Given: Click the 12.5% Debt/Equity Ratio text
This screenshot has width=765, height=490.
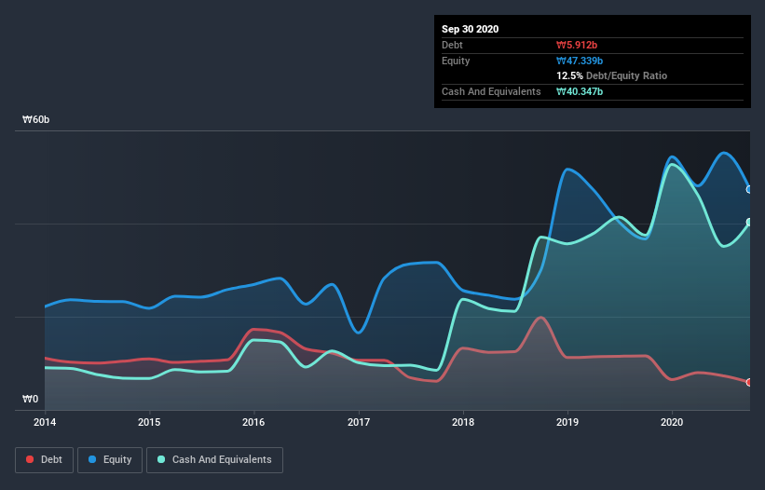Looking at the screenshot, I should [612, 75].
